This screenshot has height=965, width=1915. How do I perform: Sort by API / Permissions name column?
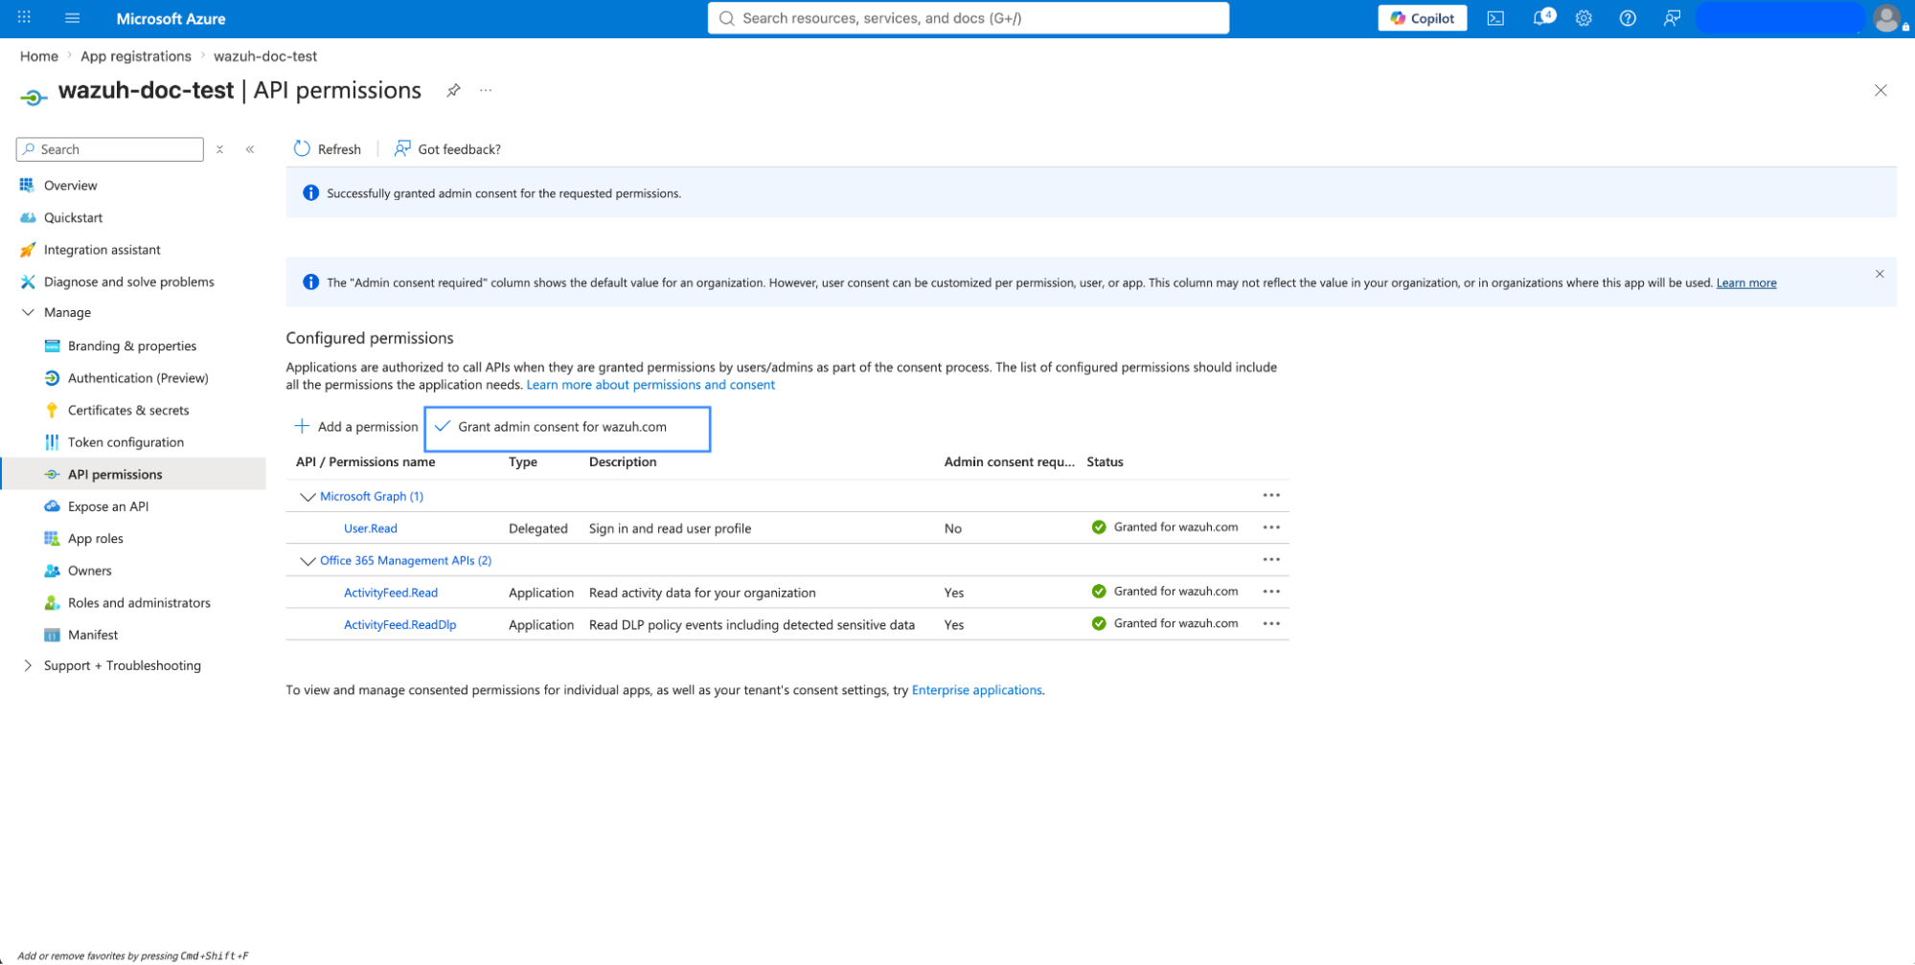click(365, 461)
